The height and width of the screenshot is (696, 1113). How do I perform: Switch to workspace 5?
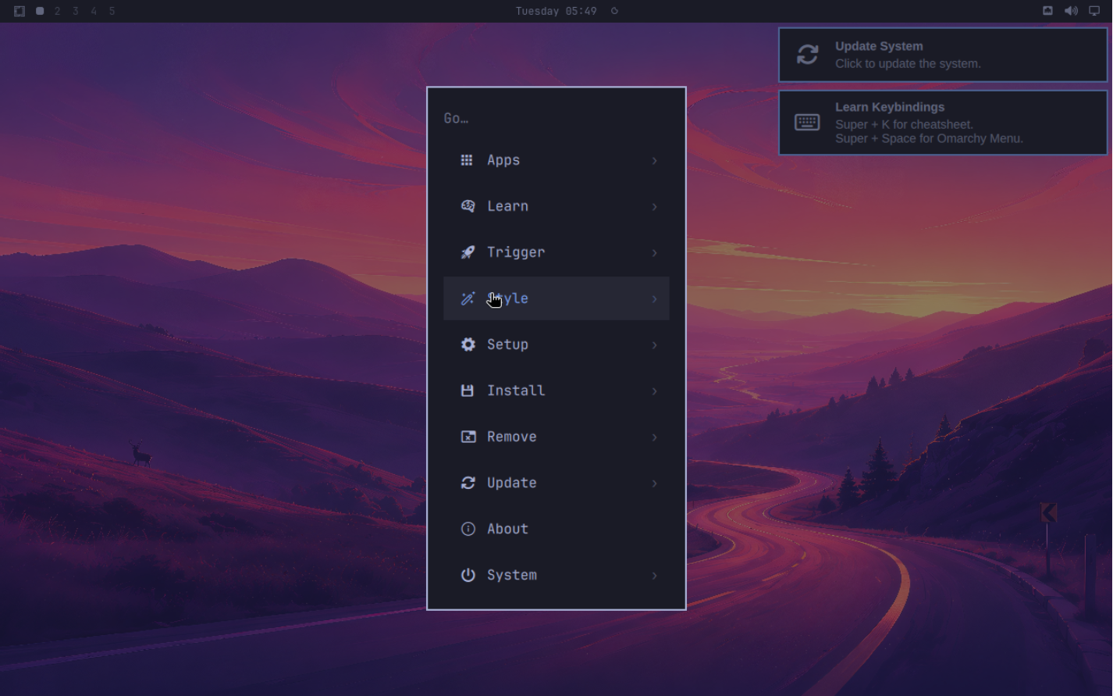[x=112, y=11]
